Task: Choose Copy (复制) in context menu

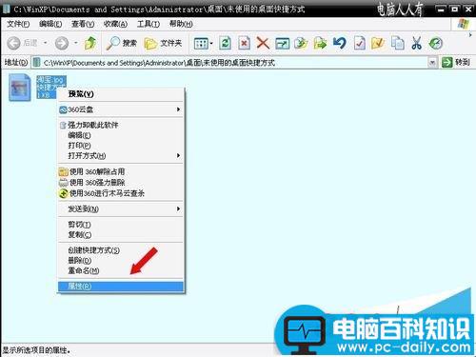Action: point(121,235)
